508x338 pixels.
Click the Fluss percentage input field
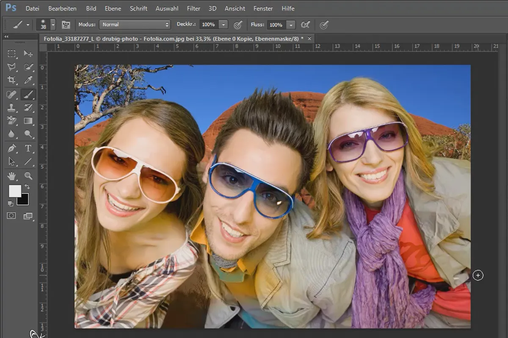pyautogui.click(x=277, y=25)
